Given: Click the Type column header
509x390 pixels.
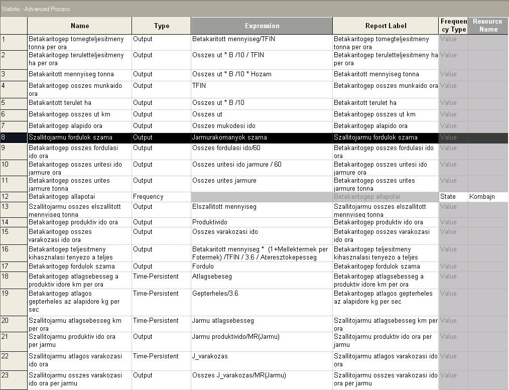Looking at the screenshot, I should click(161, 26).
